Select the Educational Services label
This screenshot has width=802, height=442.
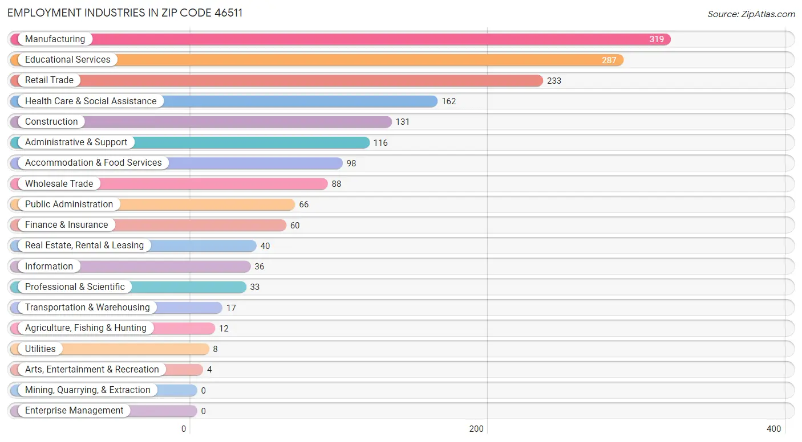point(68,60)
